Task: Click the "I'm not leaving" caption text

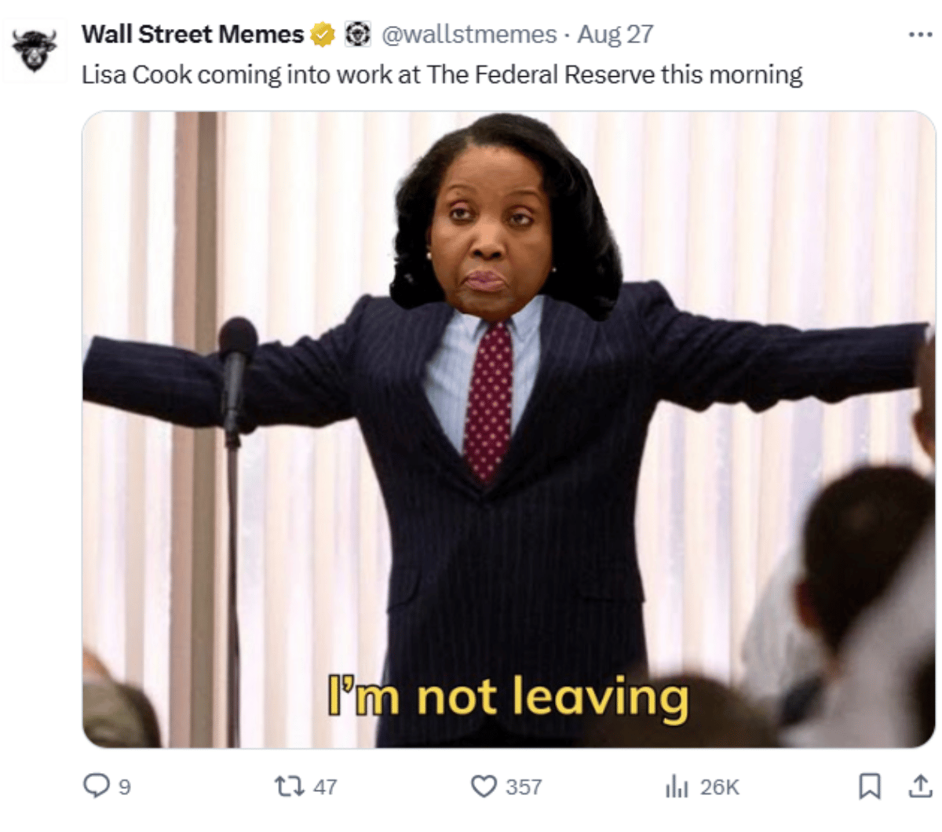Action: pyautogui.click(x=509, y=696)
